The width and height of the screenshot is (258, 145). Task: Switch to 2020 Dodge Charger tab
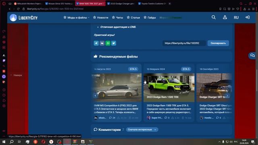click(x=121, y=4)
